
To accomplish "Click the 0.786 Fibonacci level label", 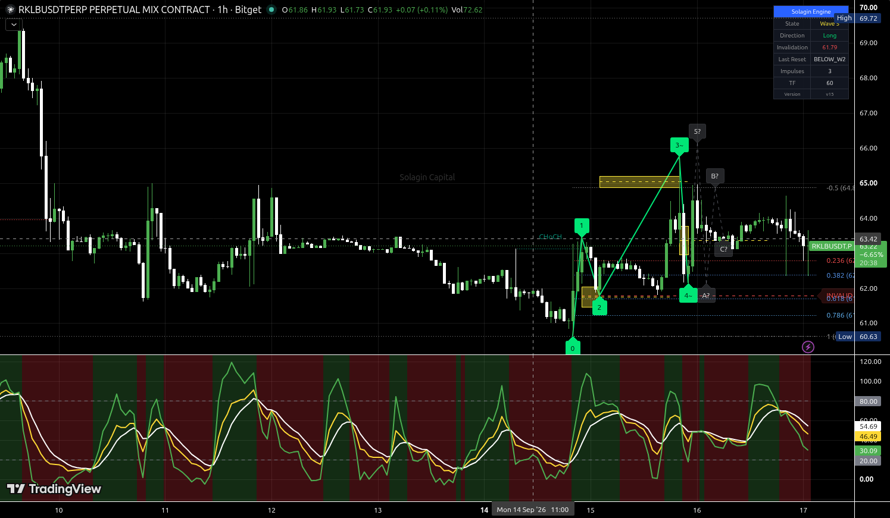I will point(840,315).
